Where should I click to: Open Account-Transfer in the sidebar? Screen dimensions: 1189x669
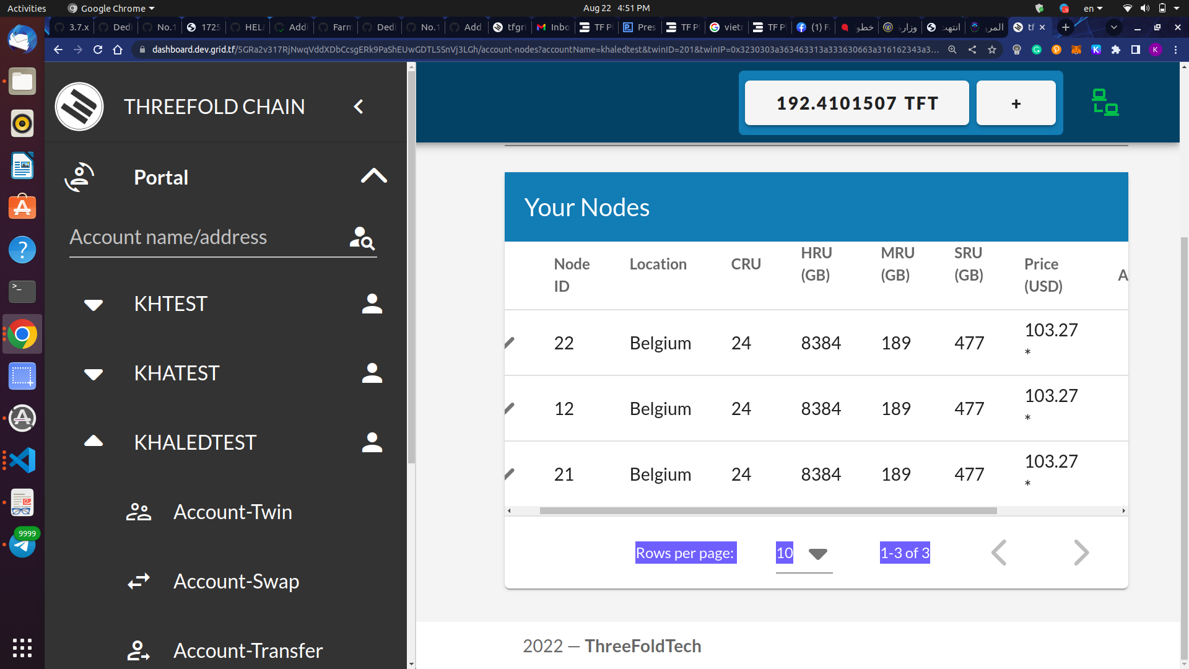coord(248,650)
